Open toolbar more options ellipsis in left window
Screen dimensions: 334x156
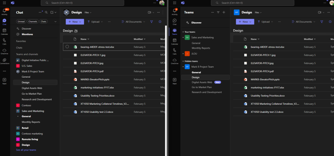pos(109,22)
